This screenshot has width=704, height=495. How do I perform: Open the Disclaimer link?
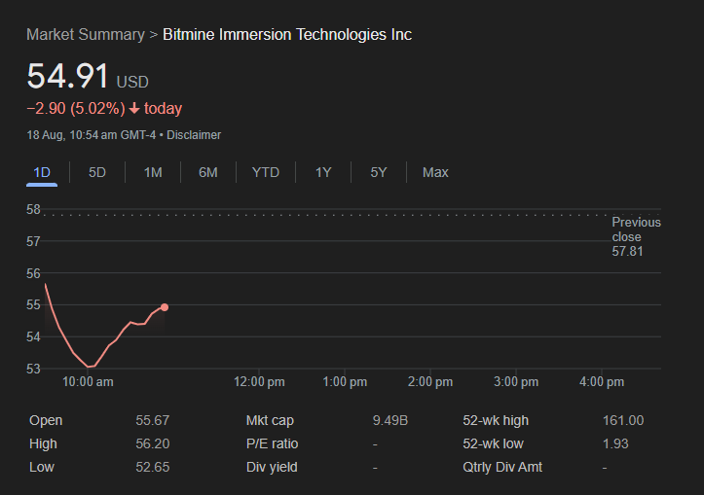coord(194,135)
